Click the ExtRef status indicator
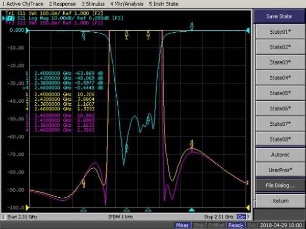The image size is (306, 229). tap(215, 225)
